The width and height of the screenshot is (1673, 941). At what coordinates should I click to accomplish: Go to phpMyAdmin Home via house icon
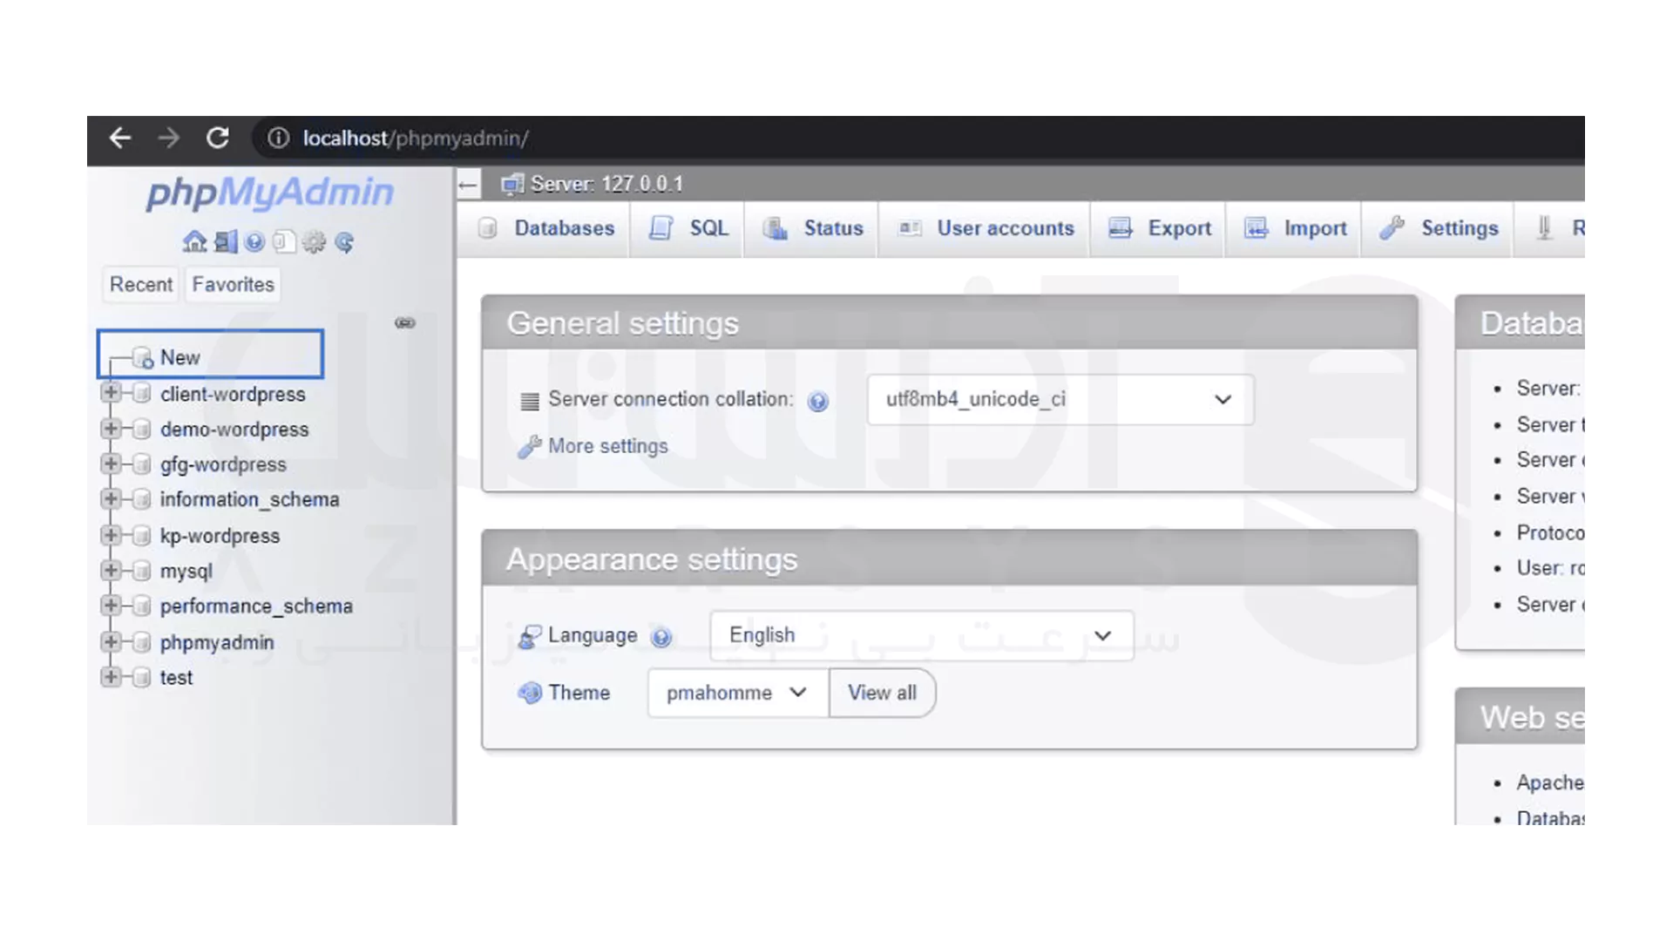(x=194, y=241)
